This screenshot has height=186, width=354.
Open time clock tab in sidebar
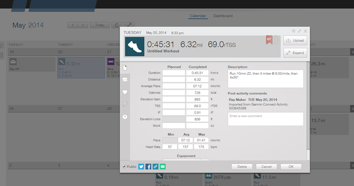click(x=125, y=117)
